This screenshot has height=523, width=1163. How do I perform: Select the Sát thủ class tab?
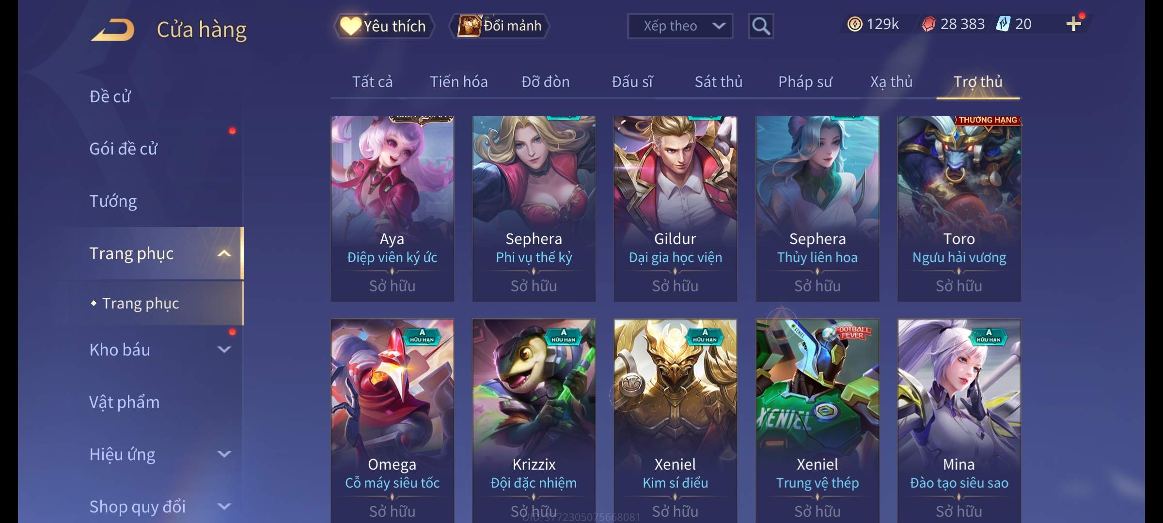pyautogui.click(x=719, y=82)
